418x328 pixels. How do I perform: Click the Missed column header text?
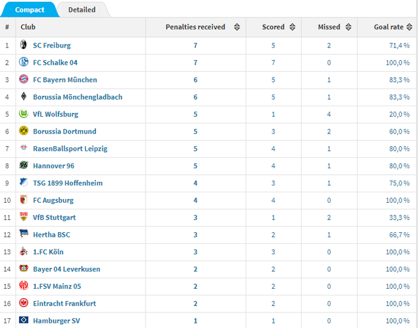point(329,27)
